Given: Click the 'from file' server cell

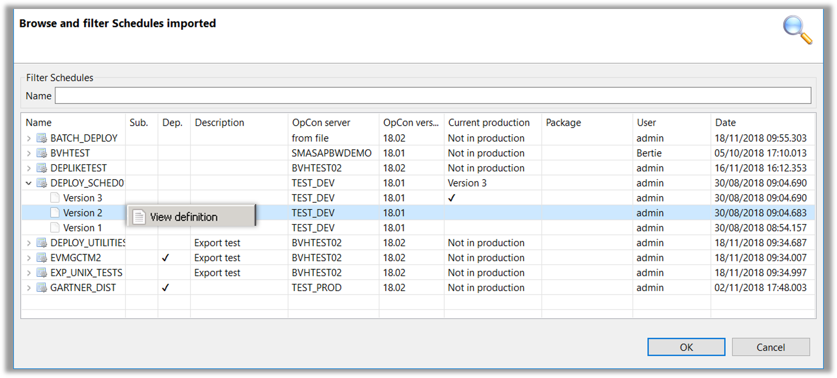Looking at the screenshot, I should pos(310,138).
